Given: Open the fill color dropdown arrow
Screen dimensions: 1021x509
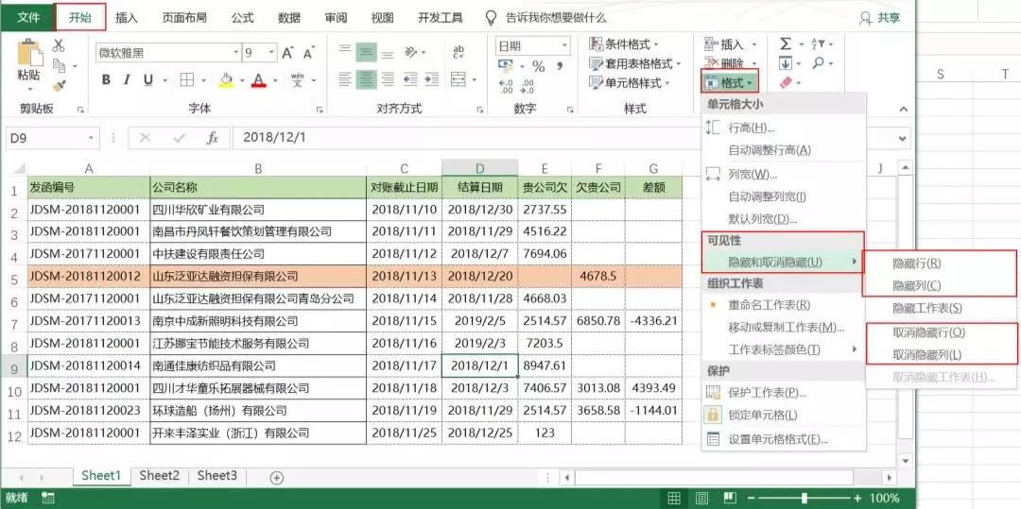Looking at the screenshot, I should [242, 80].
